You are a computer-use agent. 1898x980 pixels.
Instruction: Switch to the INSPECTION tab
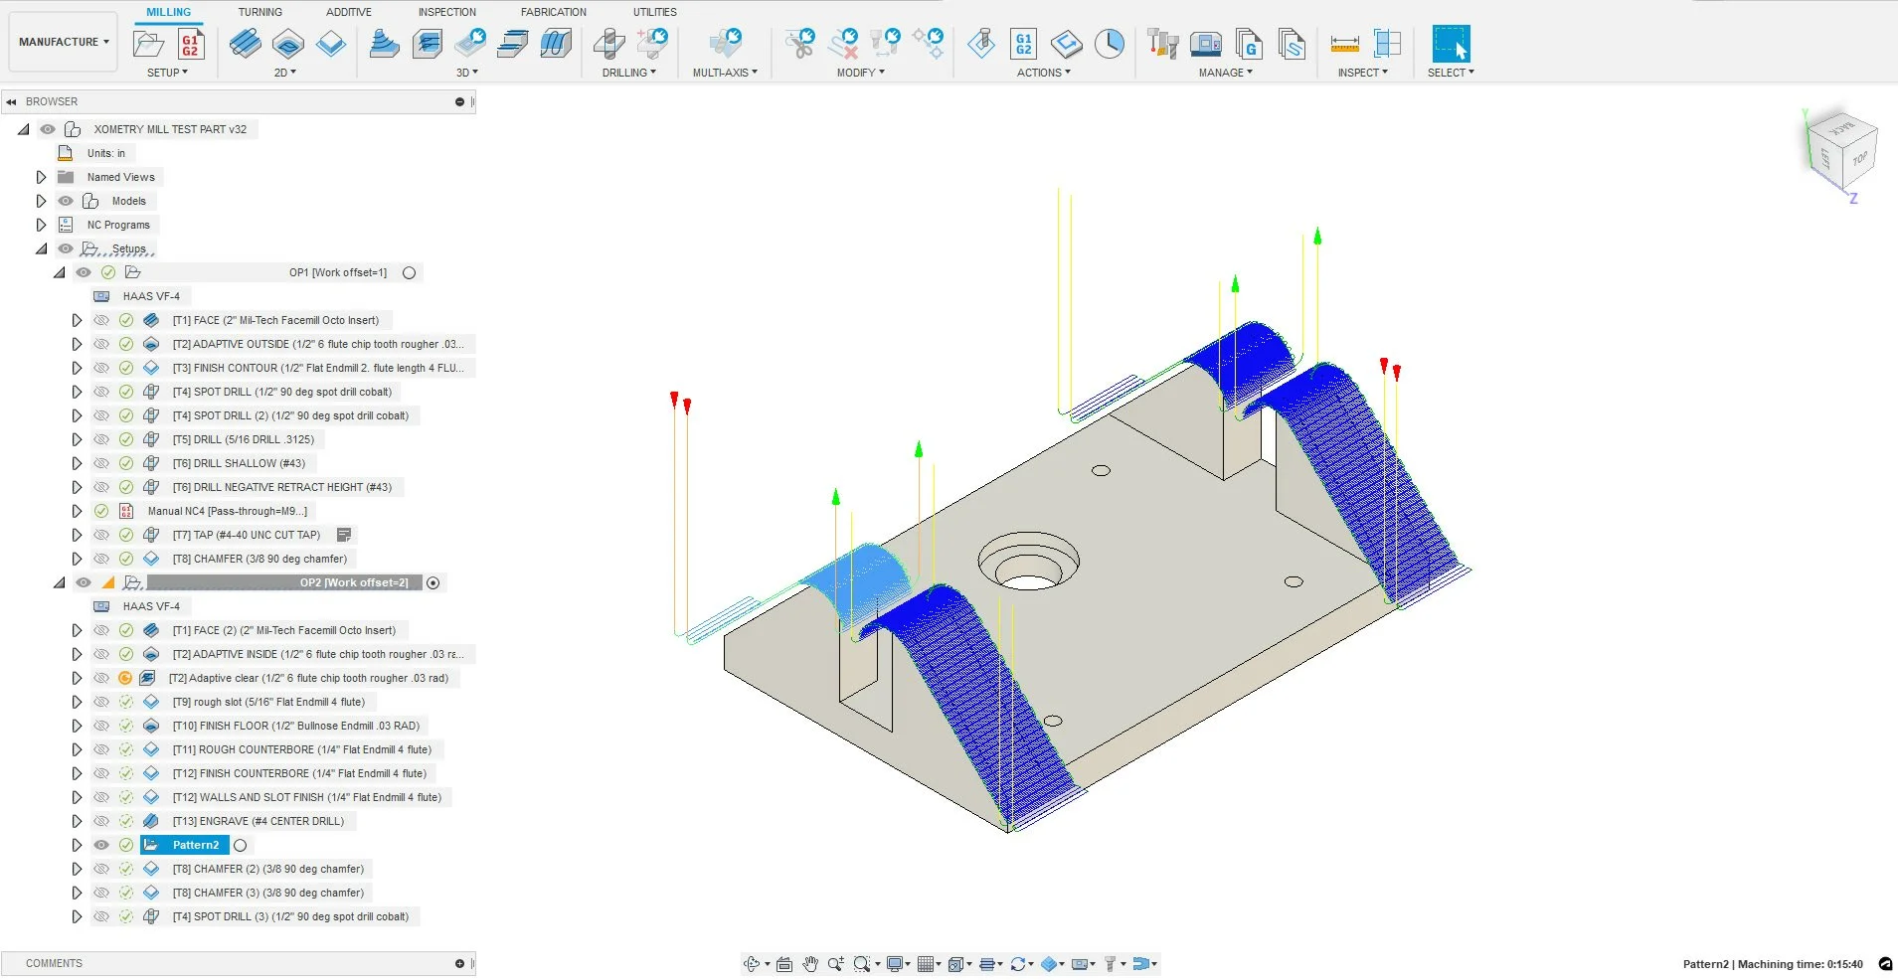[x=446, y=11]
